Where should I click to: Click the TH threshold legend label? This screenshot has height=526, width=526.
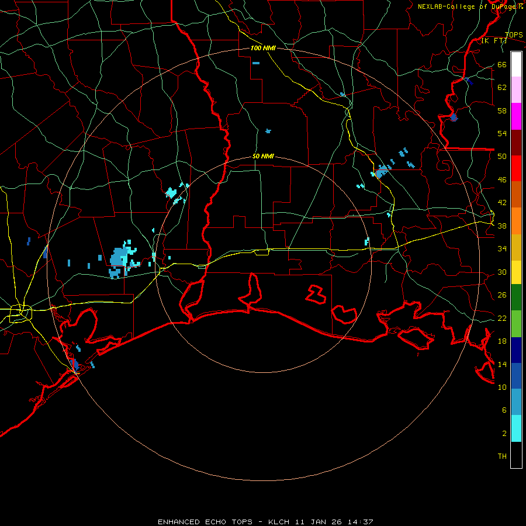(x=502, y=456)
